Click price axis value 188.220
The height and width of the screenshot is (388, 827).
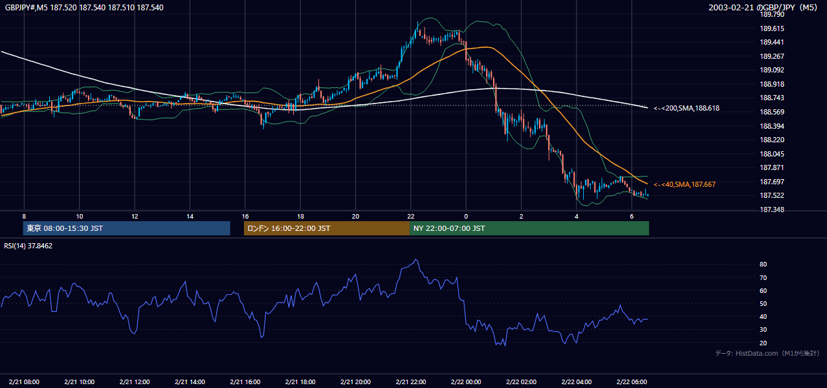(772, 140)
